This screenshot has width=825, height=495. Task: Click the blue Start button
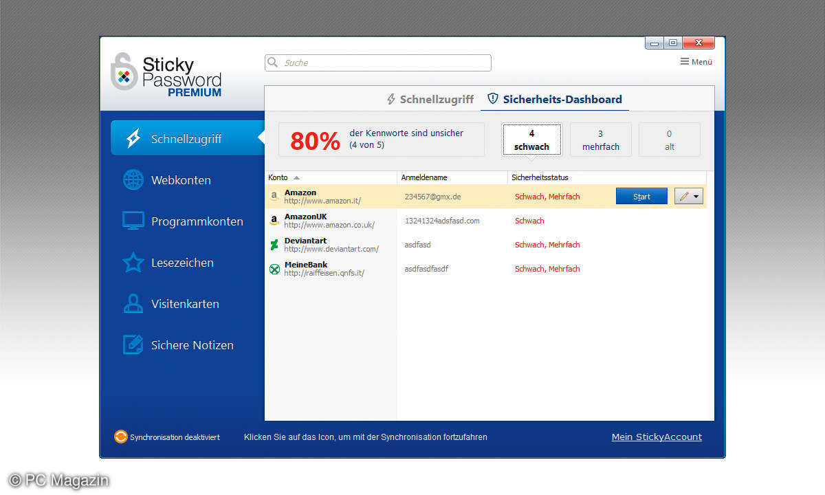(641, 197)
